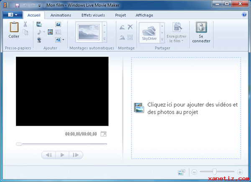Click the black video preview monitor

62,91
